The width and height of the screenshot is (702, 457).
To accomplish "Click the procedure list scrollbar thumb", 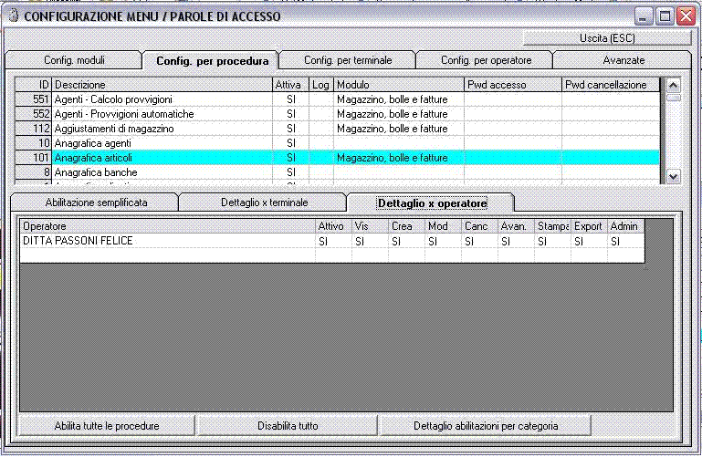I will click(674, 97).
